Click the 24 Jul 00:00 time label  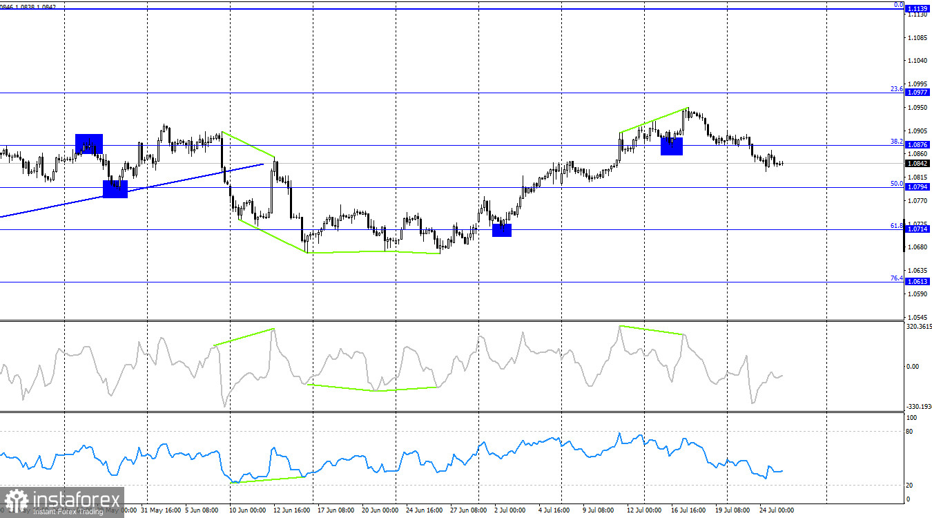pyautogui.click(x=775, y=512)
